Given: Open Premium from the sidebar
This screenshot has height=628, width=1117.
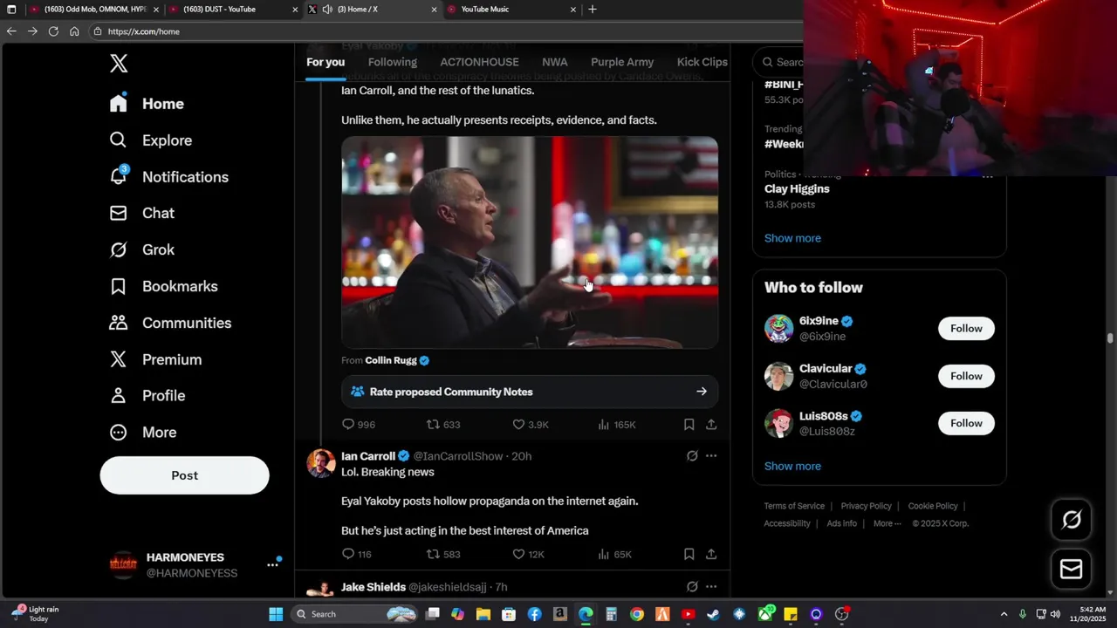Looking at the screenshot, I should click(x=155, y=359).
